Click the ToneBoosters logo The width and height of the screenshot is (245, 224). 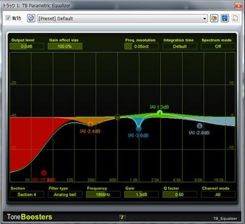(29, 217)
